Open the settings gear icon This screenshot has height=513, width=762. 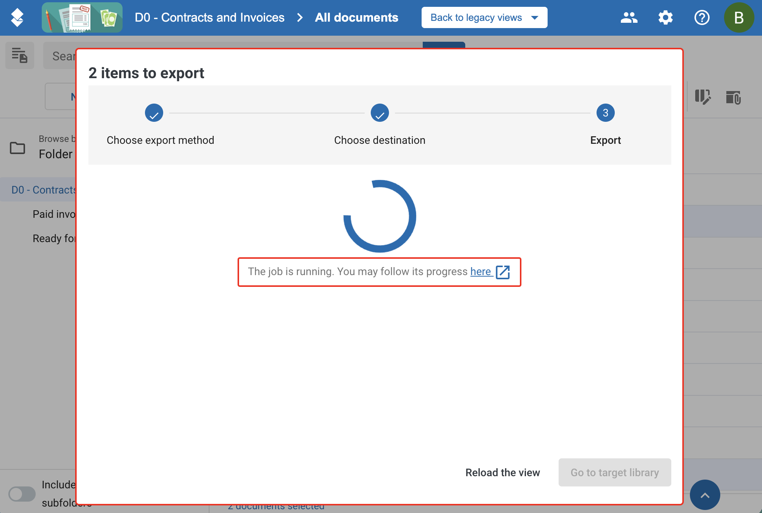[x=665, y=17]
